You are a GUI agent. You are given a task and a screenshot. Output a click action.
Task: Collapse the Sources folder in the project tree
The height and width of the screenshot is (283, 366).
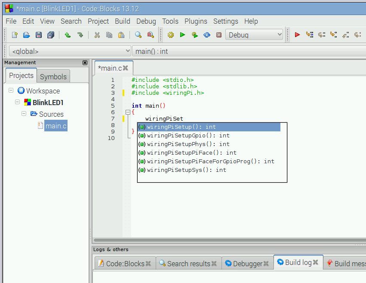[x=24, y=114]
